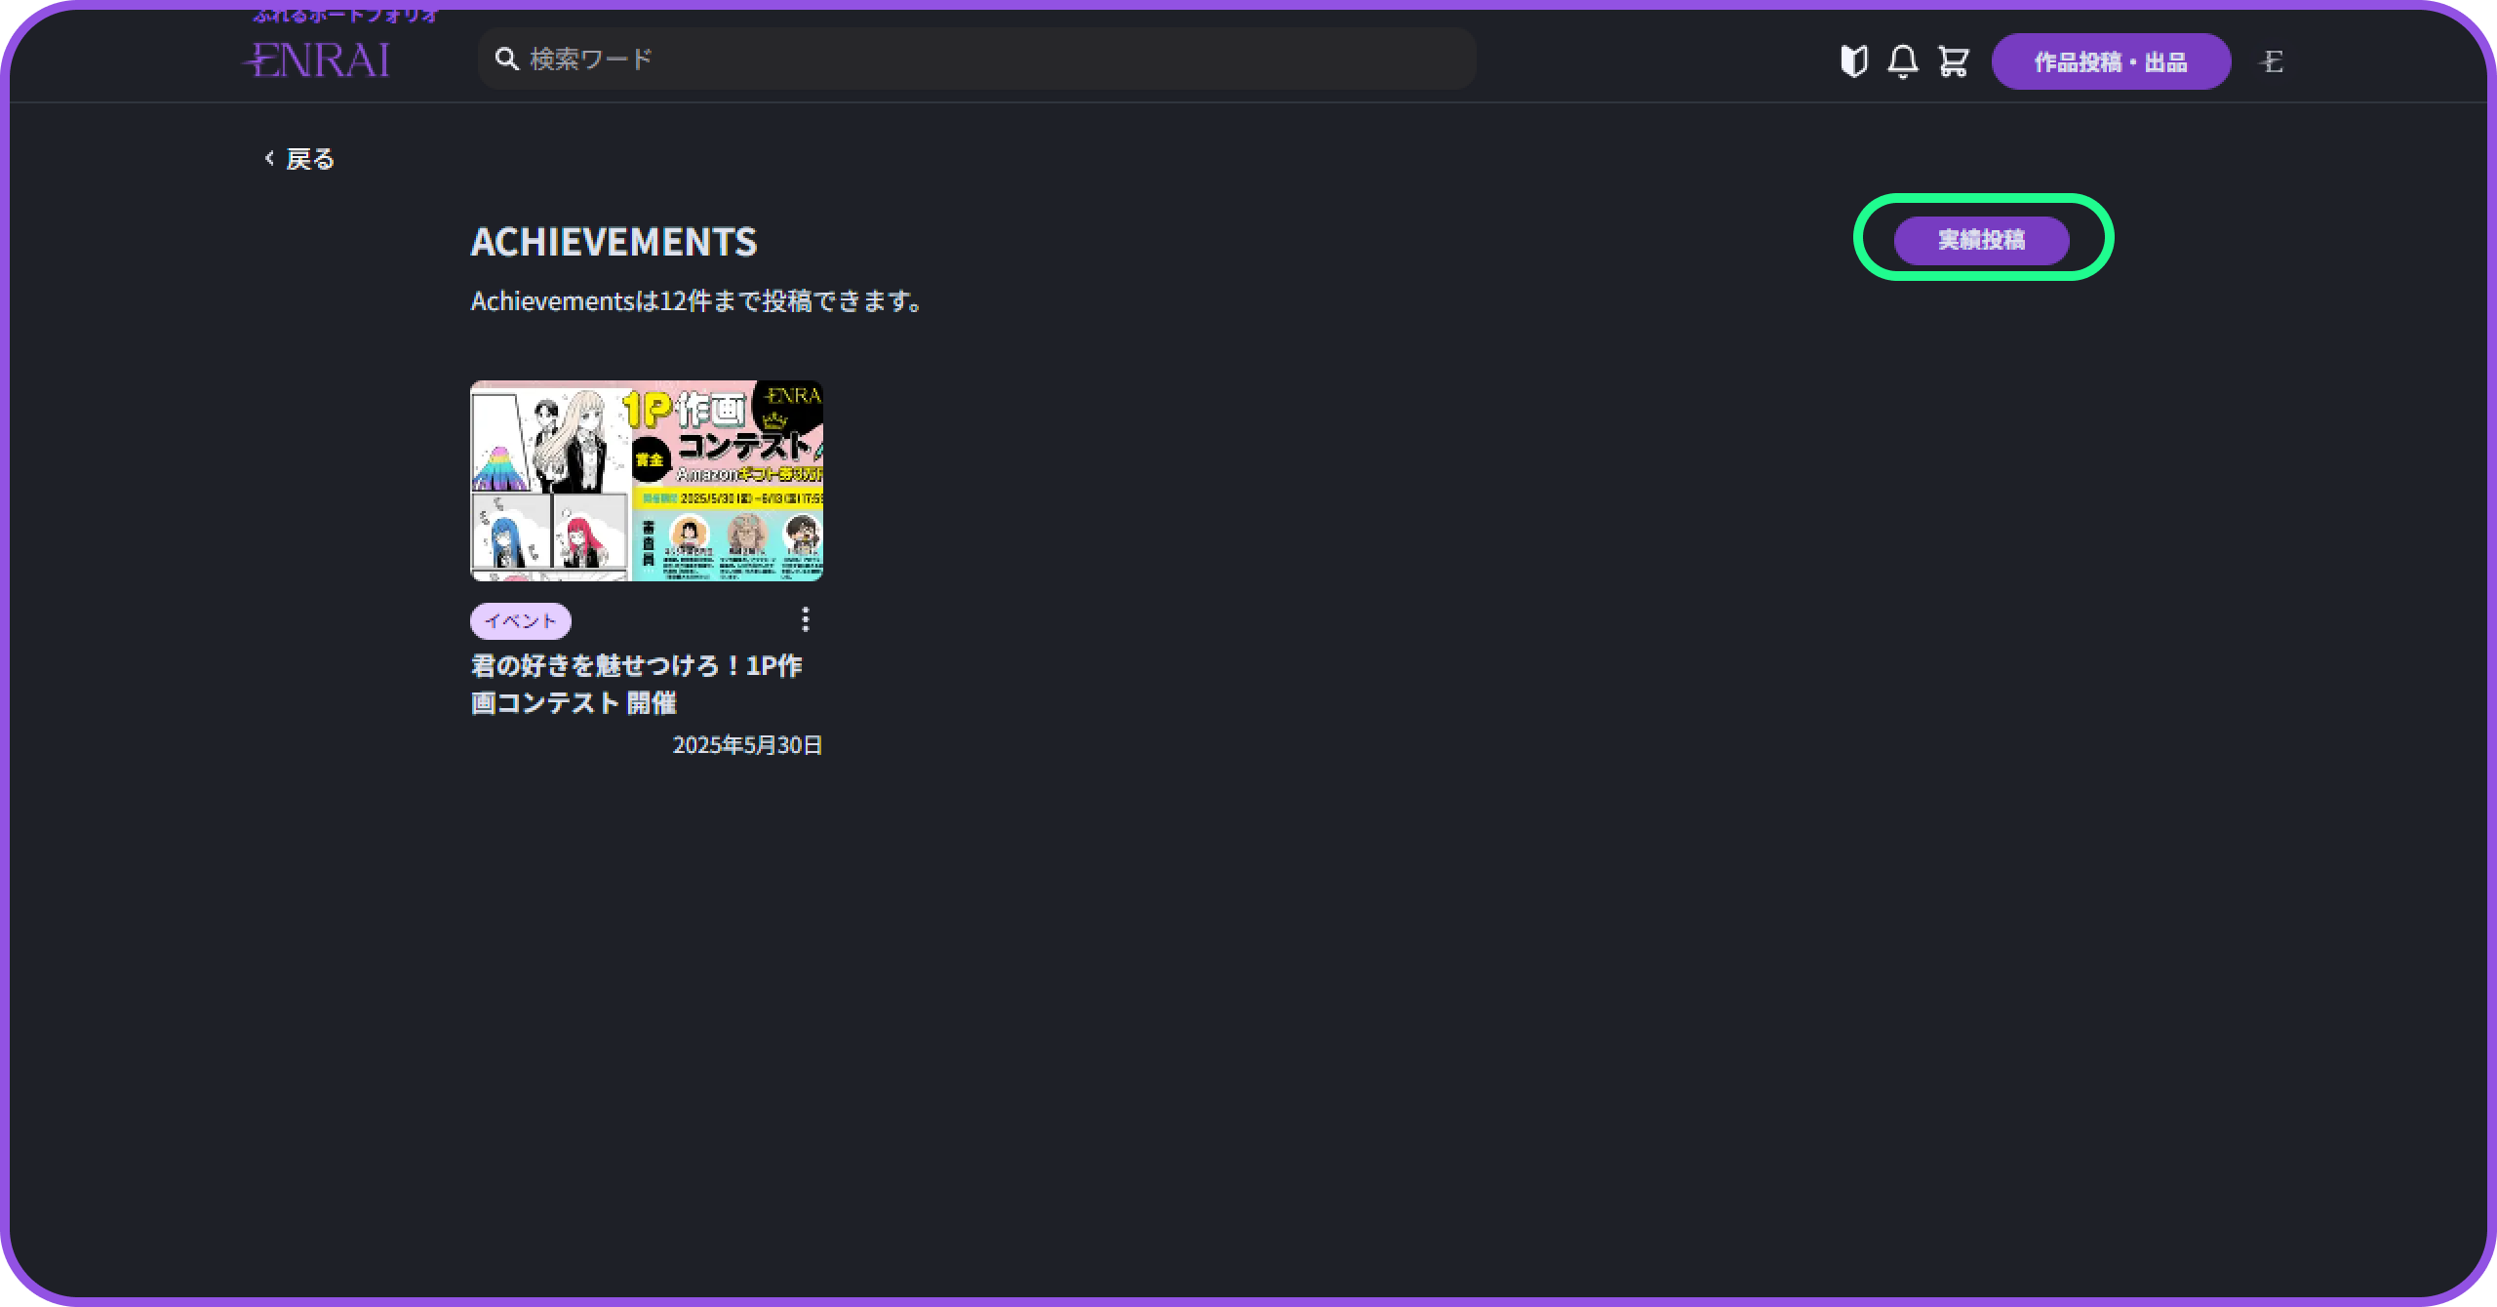Expand the three-dot options menu
This screenshot has width=2497, height=1307.
[805, 619]
